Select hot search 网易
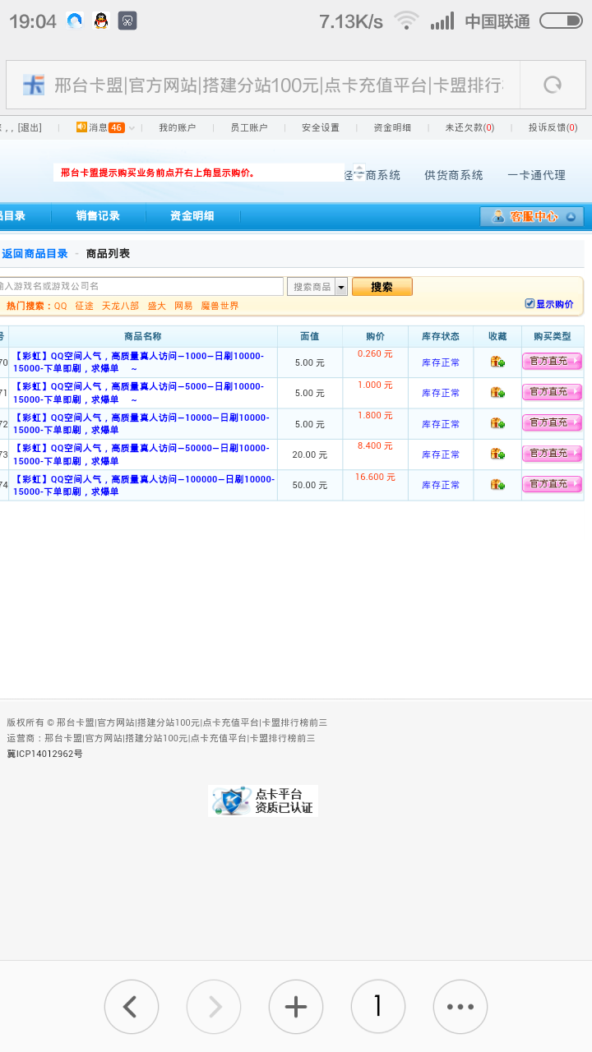 pos(183,306)
